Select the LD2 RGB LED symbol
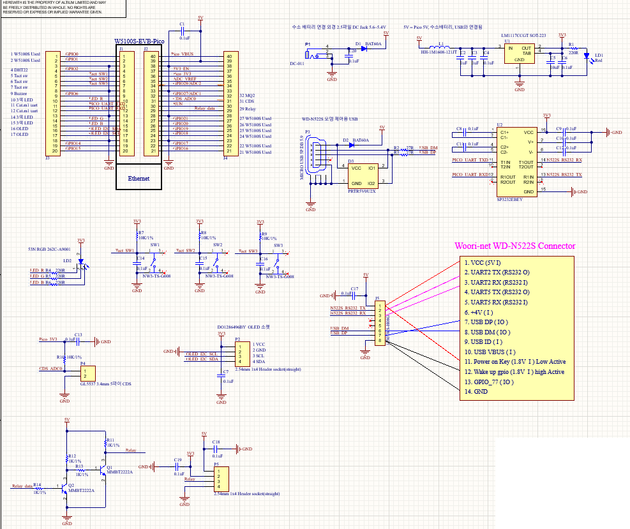Screen dimensions: 630x529 pos(82,263)
